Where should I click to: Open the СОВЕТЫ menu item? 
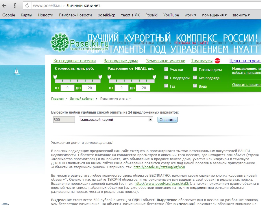point(164,43)
